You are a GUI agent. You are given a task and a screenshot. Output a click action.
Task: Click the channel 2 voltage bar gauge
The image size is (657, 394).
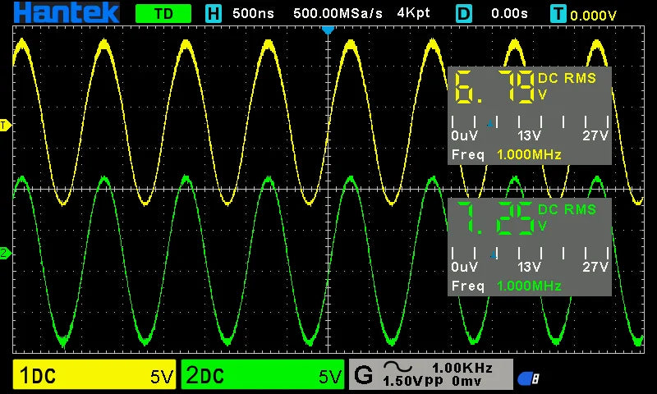click(x=529, y=254)
